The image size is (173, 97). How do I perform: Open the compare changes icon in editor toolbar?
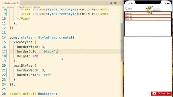click(111, 3)
